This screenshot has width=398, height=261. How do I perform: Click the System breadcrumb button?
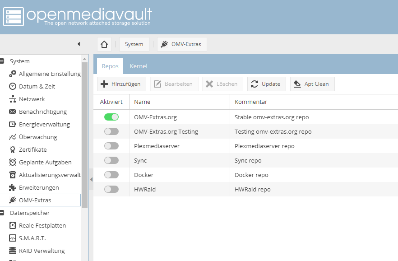(x=134, y=44)
